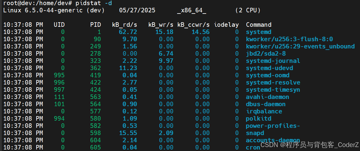Image resolution: width=360 pixels, height=151 pixels.
Task: Click PID 604
Action: 95,140
